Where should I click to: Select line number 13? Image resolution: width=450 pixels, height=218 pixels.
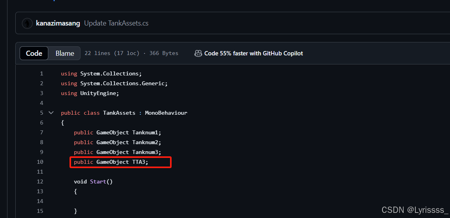(x=40, y=191)
